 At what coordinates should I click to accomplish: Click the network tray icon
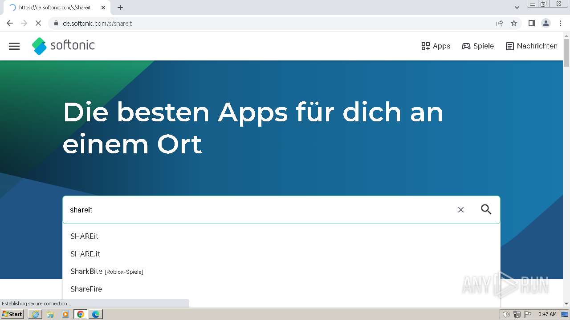click(517, 314)
